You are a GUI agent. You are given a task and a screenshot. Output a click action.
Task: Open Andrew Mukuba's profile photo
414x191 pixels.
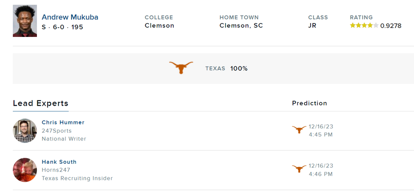(x=25, y=21)
